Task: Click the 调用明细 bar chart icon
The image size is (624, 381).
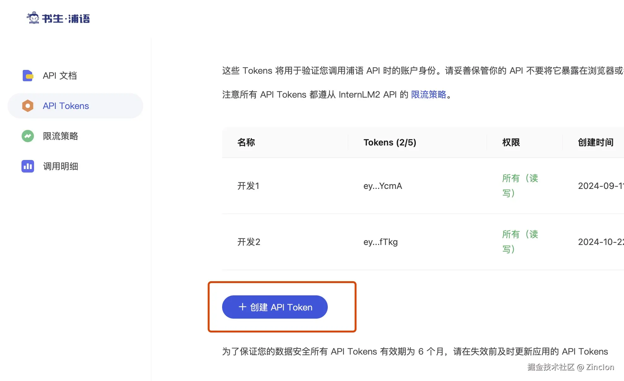Action: [x=28, y=166]
